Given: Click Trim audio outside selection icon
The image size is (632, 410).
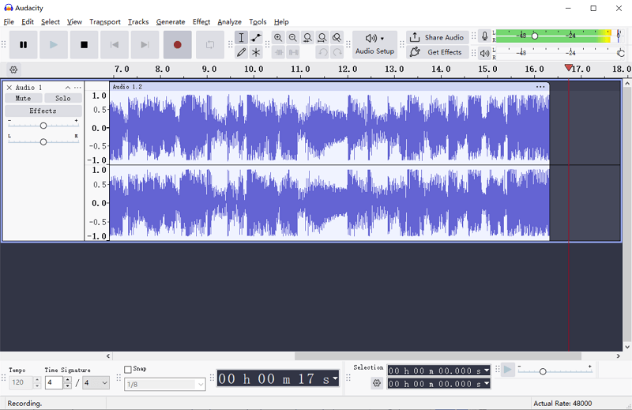Looking at the screenshot, I should [278, 52].
